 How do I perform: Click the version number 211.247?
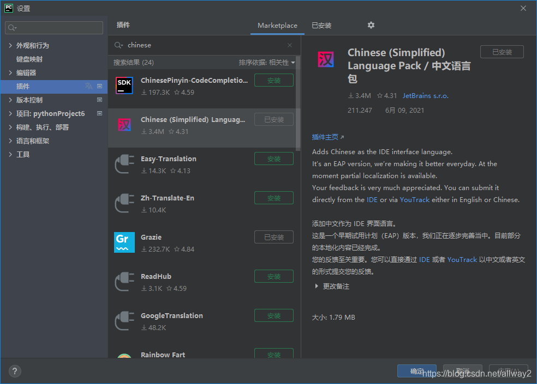pyautogui.click(x=360, y=111)
